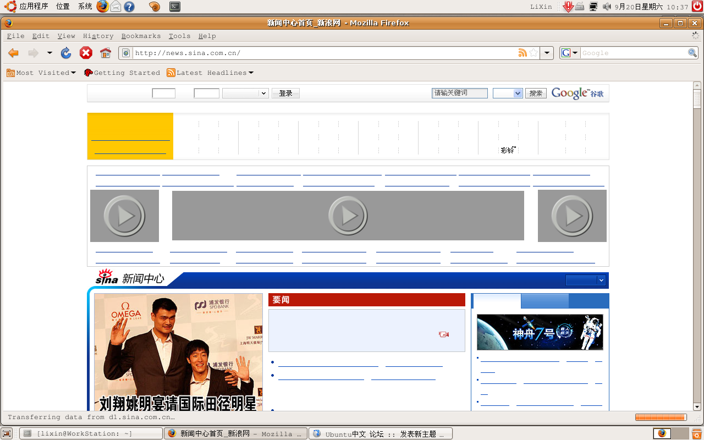Image resolution: width=704 pixels, height=440 pixels.
Task: Open the Help menu
Action: tap(207, 36)
